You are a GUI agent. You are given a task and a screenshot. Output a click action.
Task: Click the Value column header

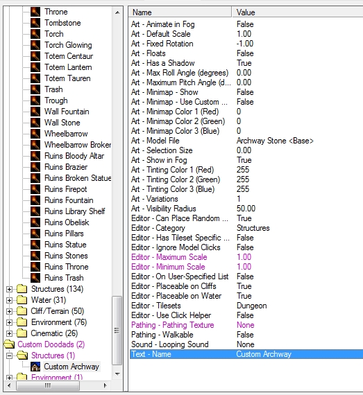[x=298, y=12]
